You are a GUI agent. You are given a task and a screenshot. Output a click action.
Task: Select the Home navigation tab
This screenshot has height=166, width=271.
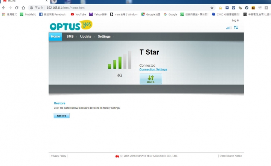pyautogui.click(x=55, y=37)
